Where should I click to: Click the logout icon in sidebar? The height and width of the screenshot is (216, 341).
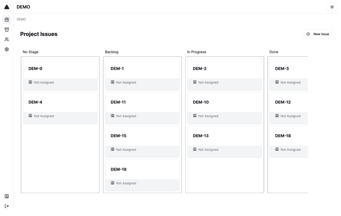click(7, 206)
